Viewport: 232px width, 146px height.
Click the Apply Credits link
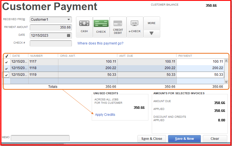105,115
